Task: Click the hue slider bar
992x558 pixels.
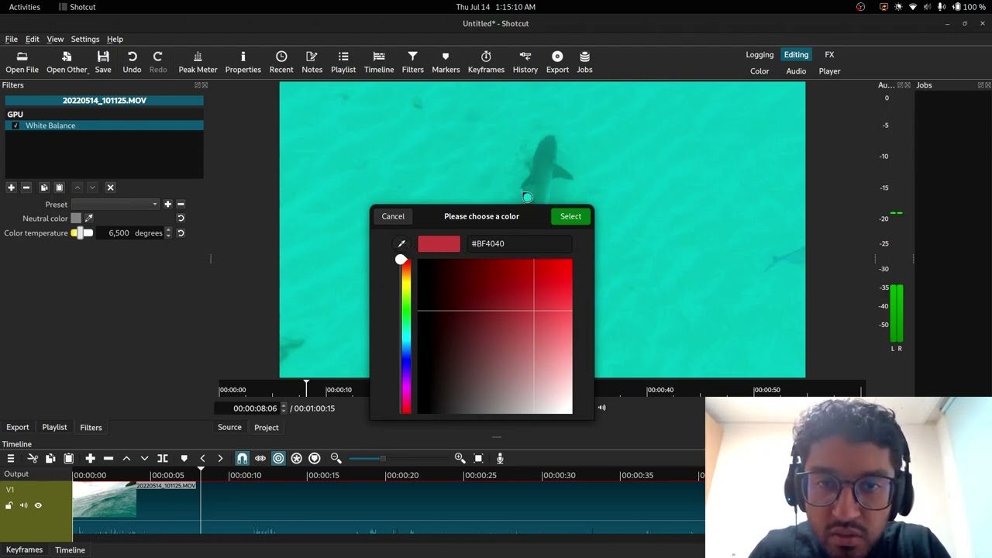Action: pos(405,336)
